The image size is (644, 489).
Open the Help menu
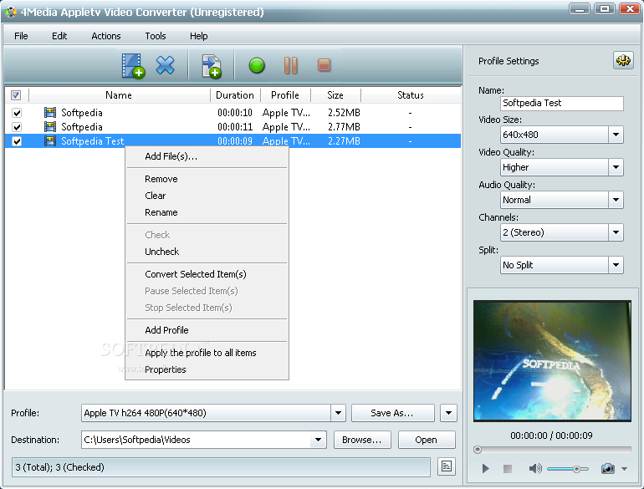point(199,36)
